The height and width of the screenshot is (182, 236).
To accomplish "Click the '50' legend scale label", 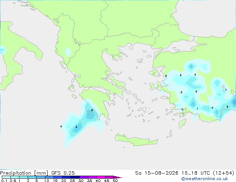I will tap(115, 181).
